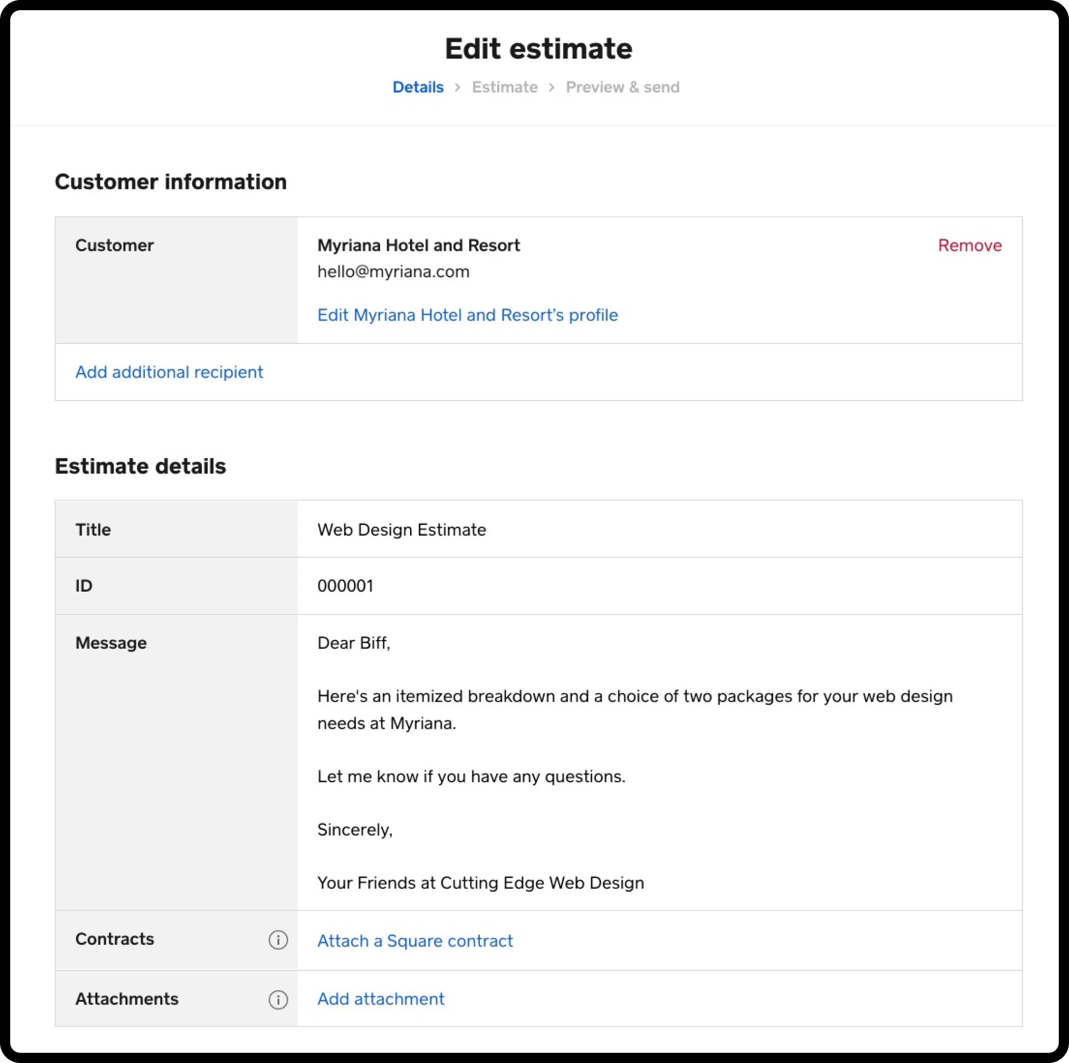The width and height of the screenshot is (1069, 1063).
Task: Select the Details tab
Action: click(x=417, y=87)
